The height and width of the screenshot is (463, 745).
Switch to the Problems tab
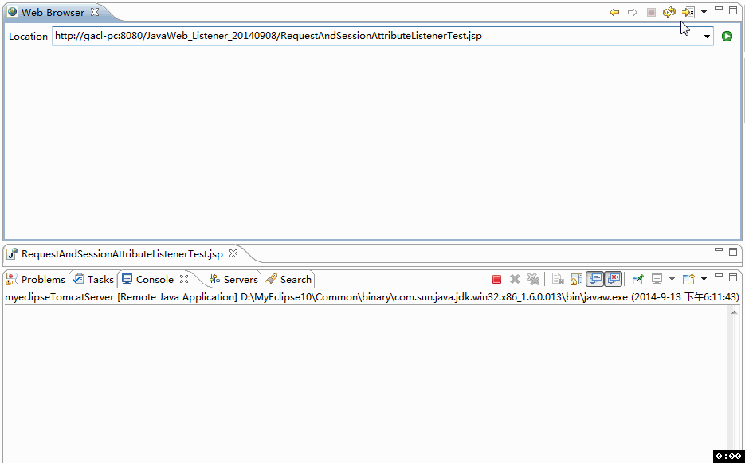point(36,279)
